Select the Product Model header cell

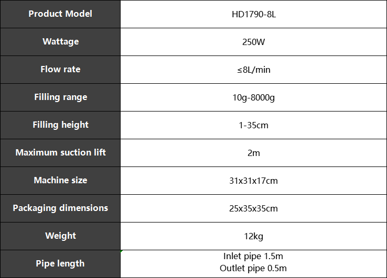(60, 14)
